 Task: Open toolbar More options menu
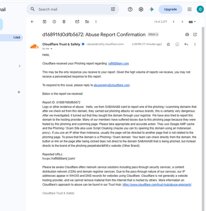96,22
